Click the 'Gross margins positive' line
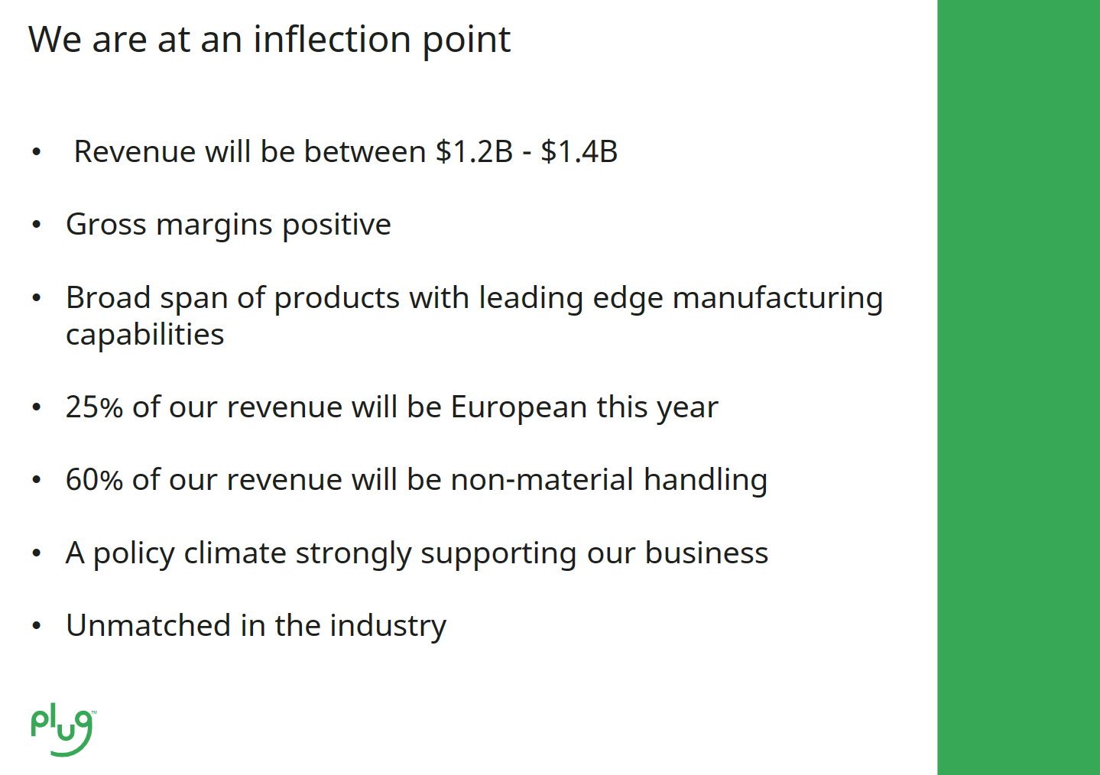Viewport: 1100px width, 775px height. pyautogui.click(x=229, y=225)
